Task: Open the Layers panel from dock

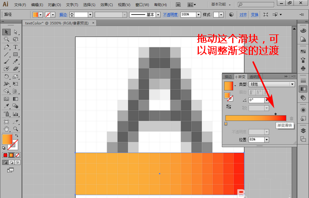Action: (x=303, y=131)
